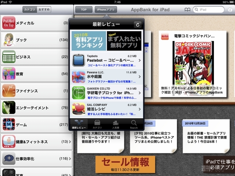Tap the 7:46 clock in status bar
Viewport: 235px width, 176px height.
click(x=117, y=2)
